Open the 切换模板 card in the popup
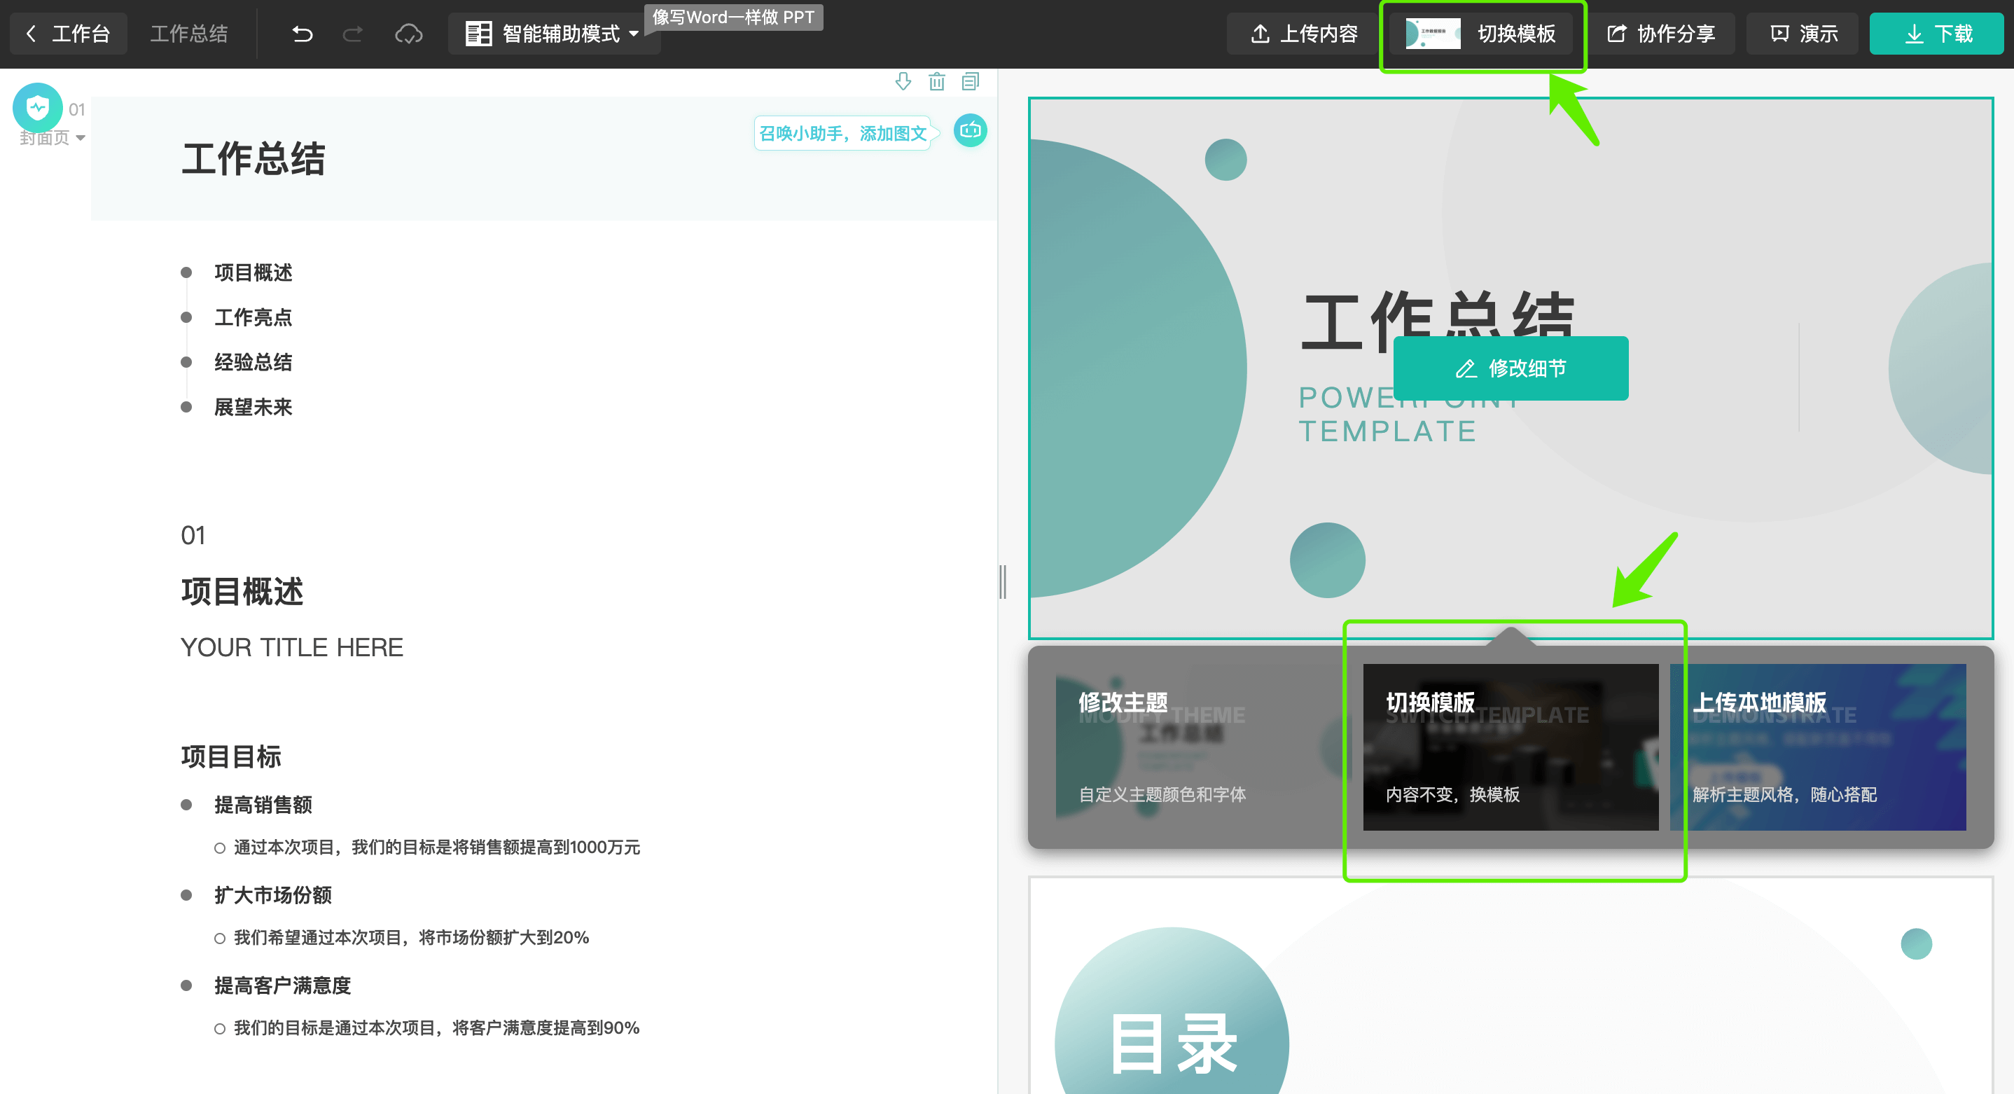 [1510, 747]
